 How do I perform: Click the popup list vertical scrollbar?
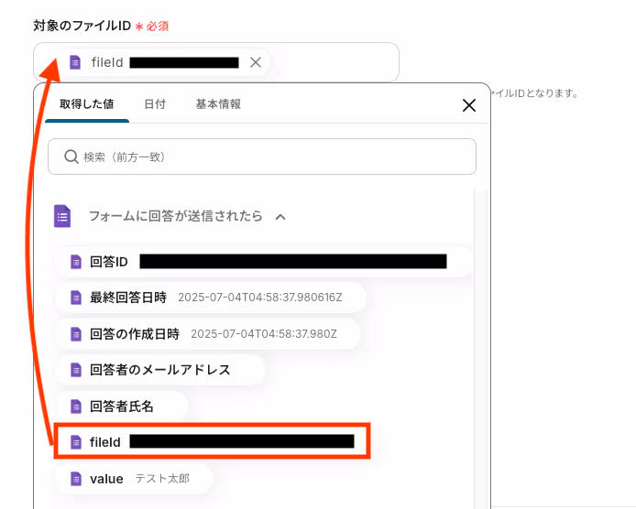click(x=480, y=349)
